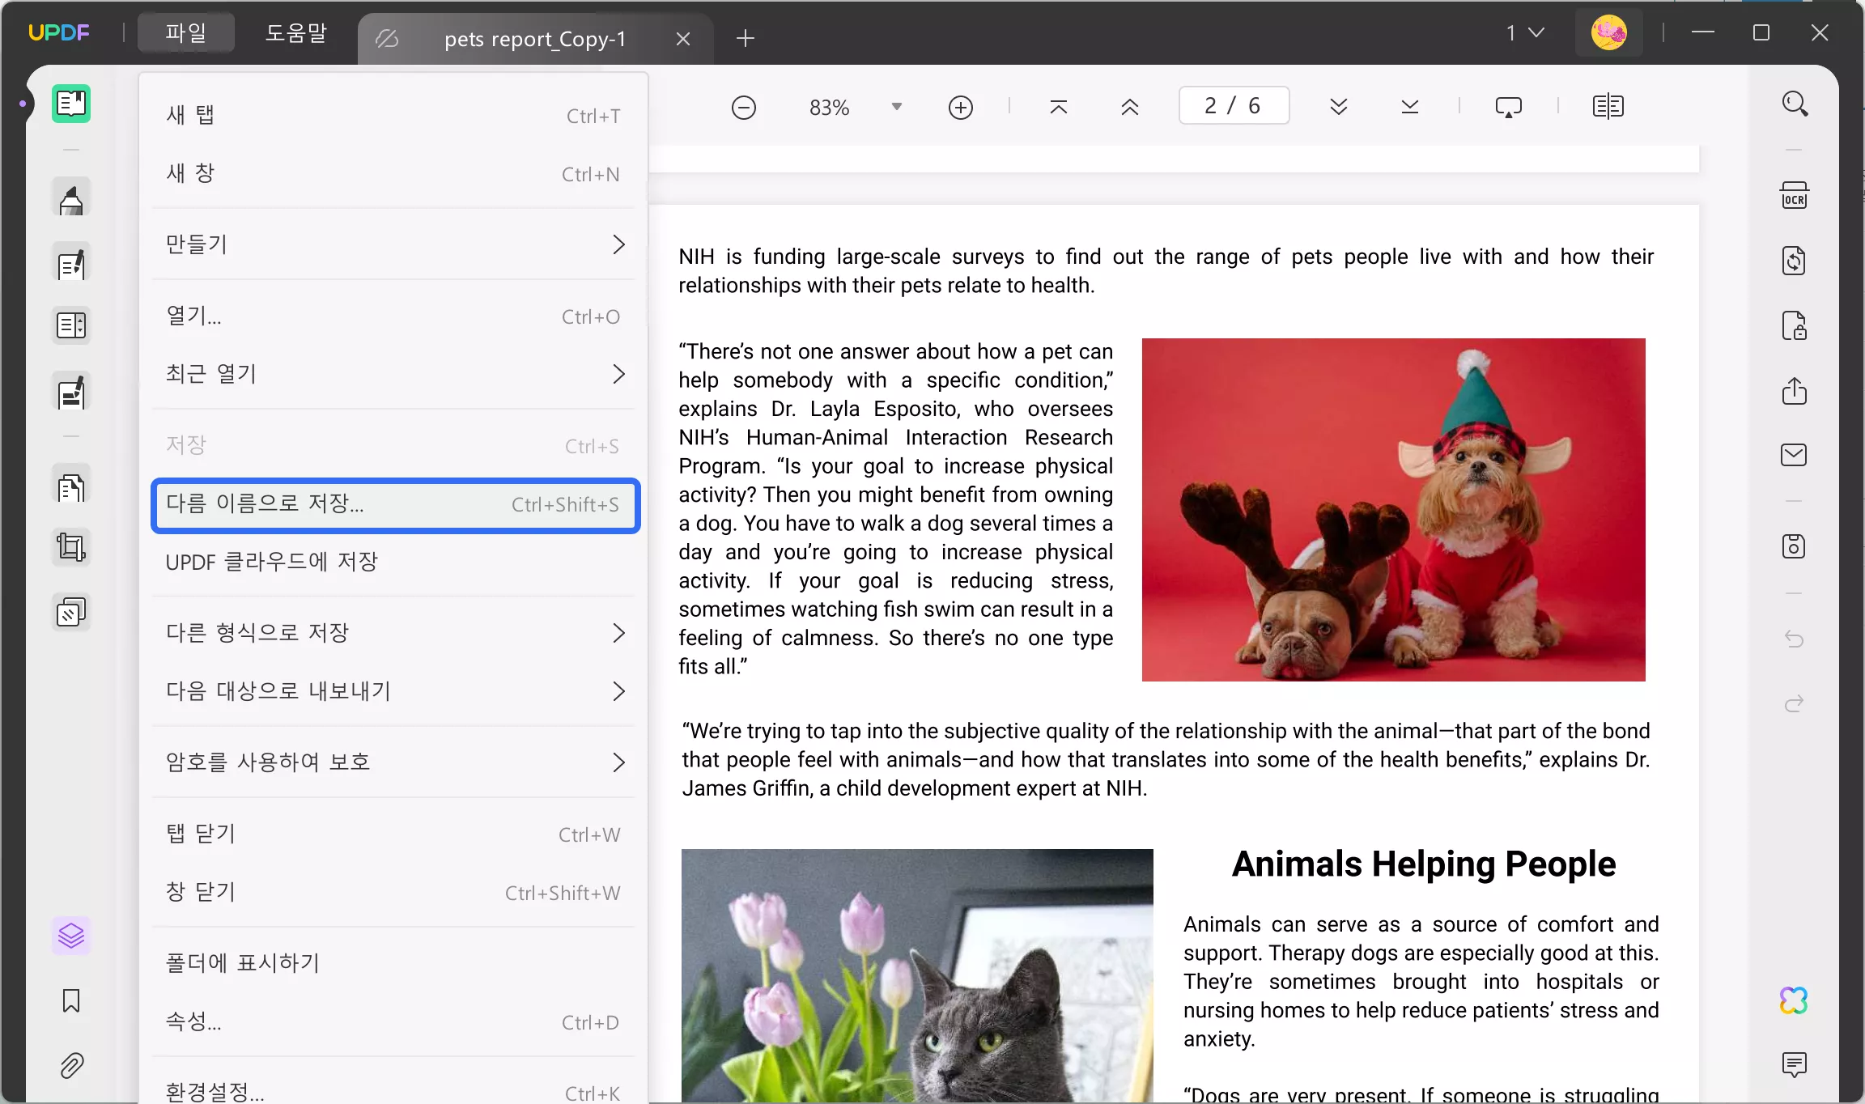1865x1104 pixels.
Task: Choose 폴더에 표시하기 menu entry
Action: tap(393, 963)
